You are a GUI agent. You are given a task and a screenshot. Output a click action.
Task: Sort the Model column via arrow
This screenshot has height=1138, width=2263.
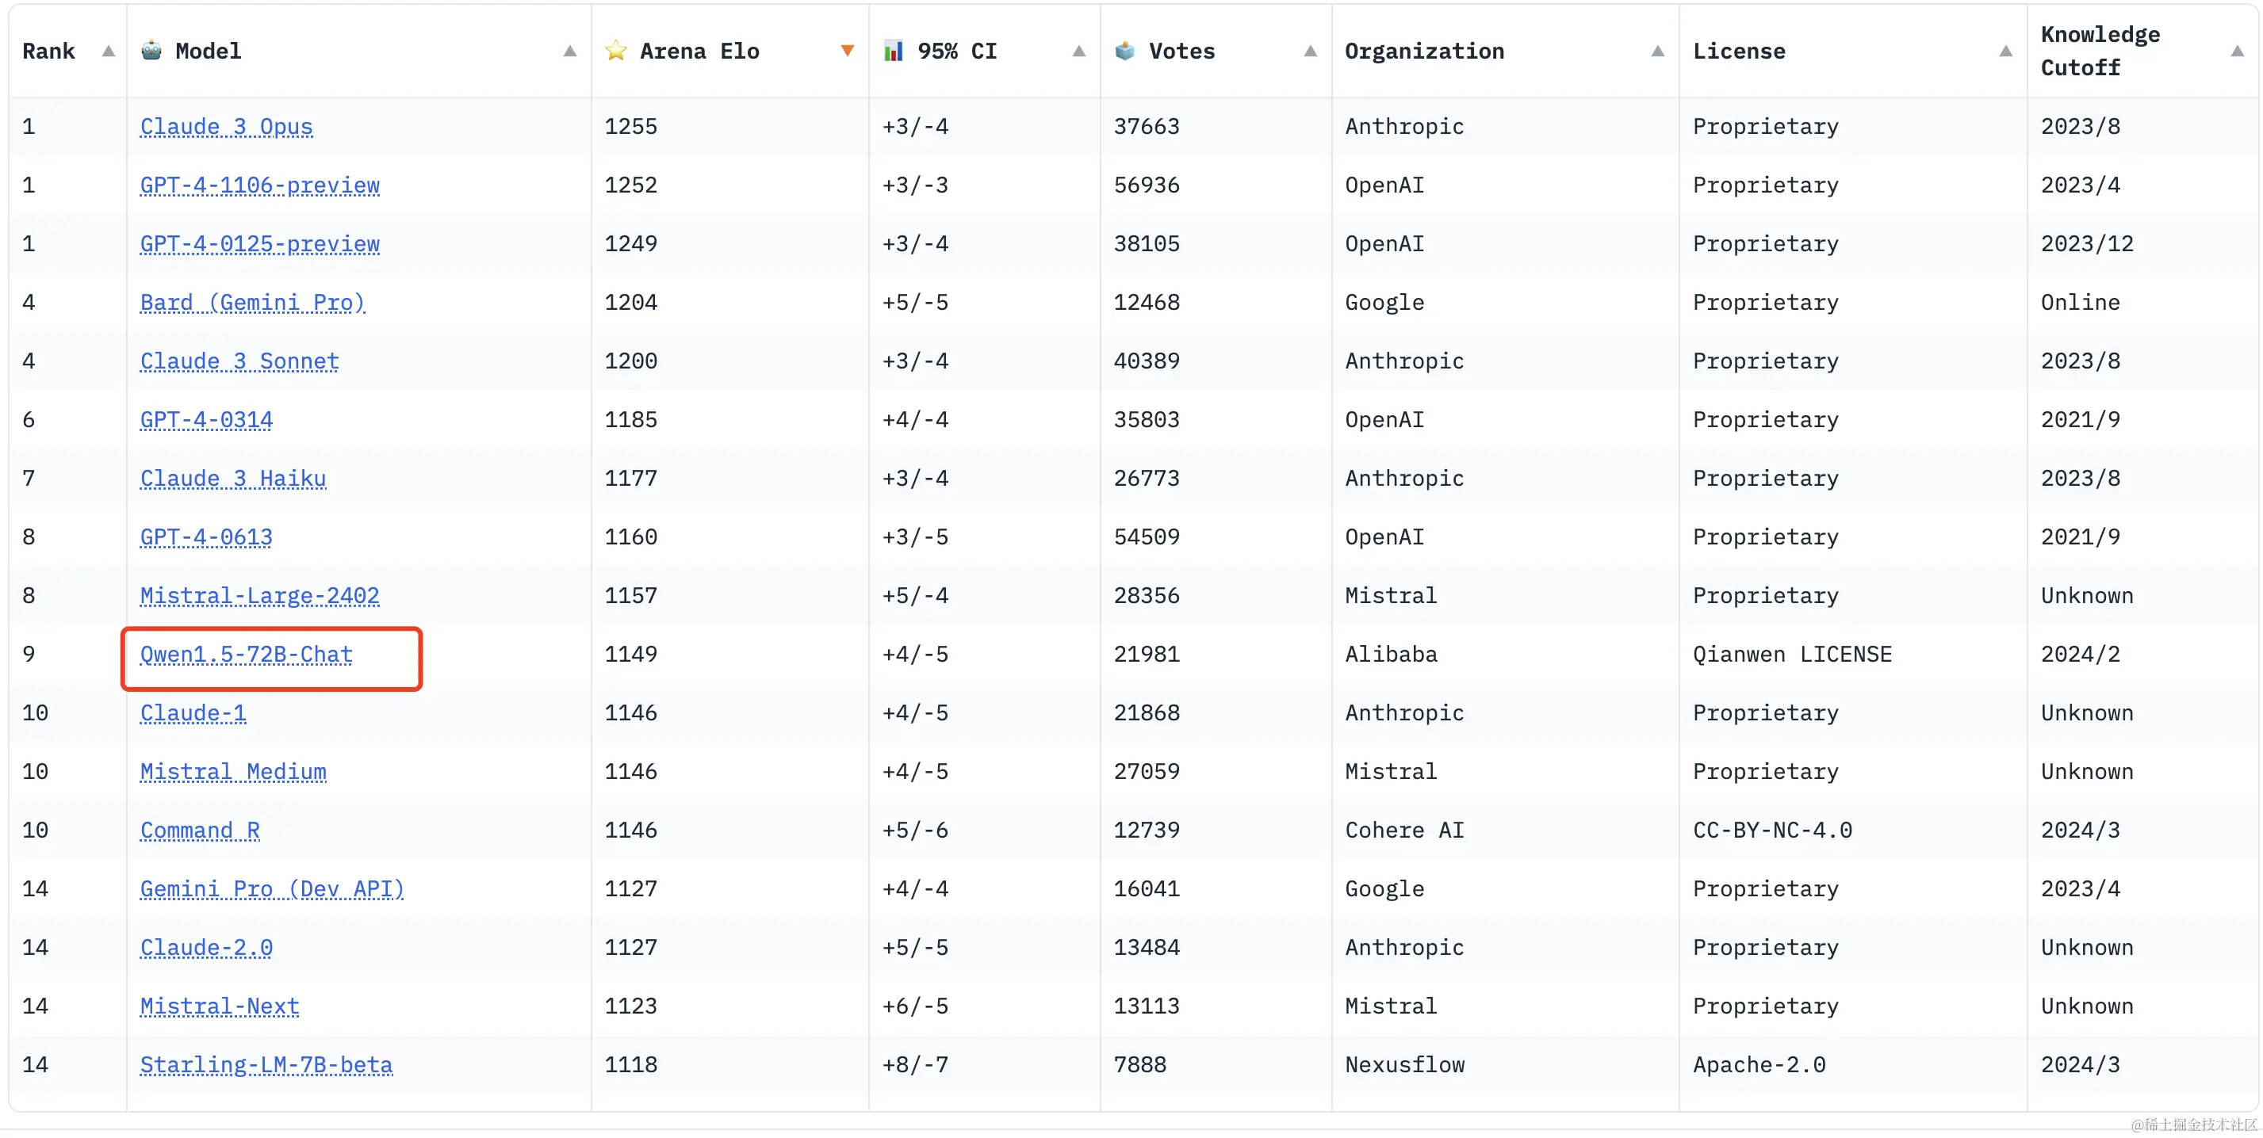point(569,51)
